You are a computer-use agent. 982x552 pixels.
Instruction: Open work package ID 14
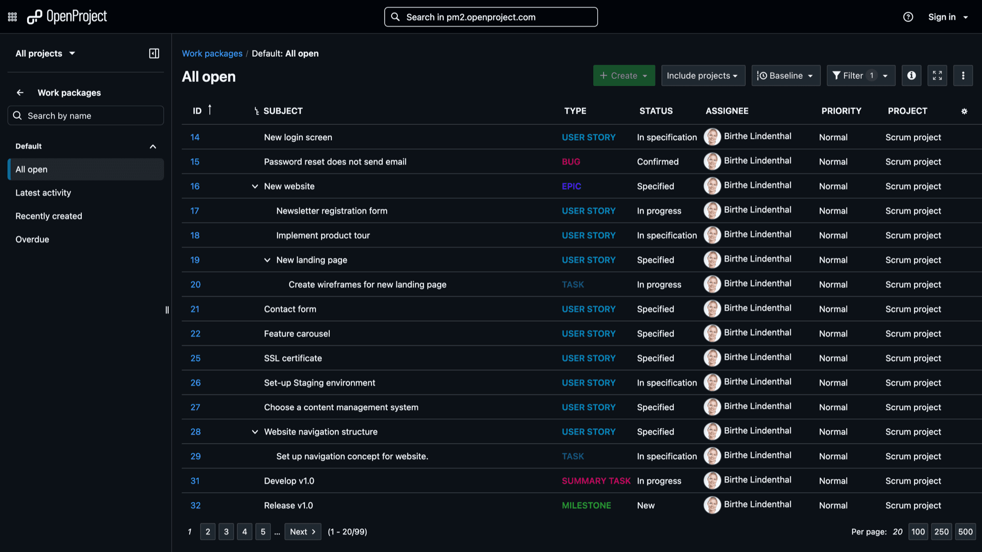click(195, 137)
